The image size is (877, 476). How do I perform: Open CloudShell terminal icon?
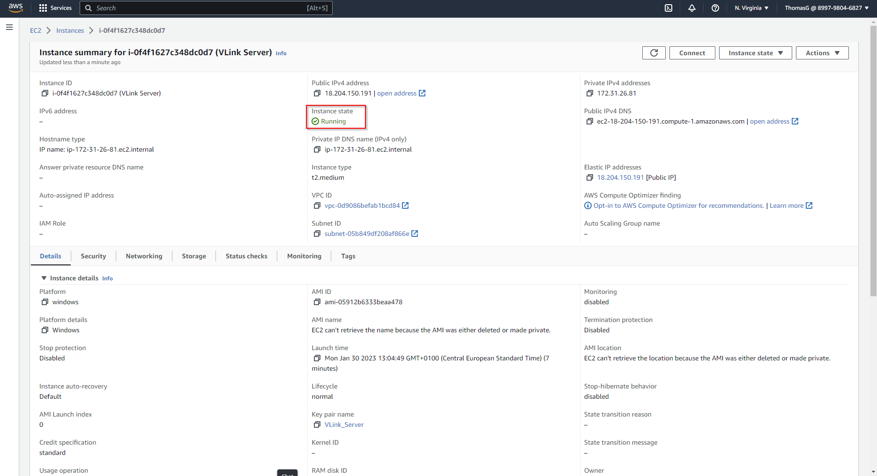(x=669, y=8)
